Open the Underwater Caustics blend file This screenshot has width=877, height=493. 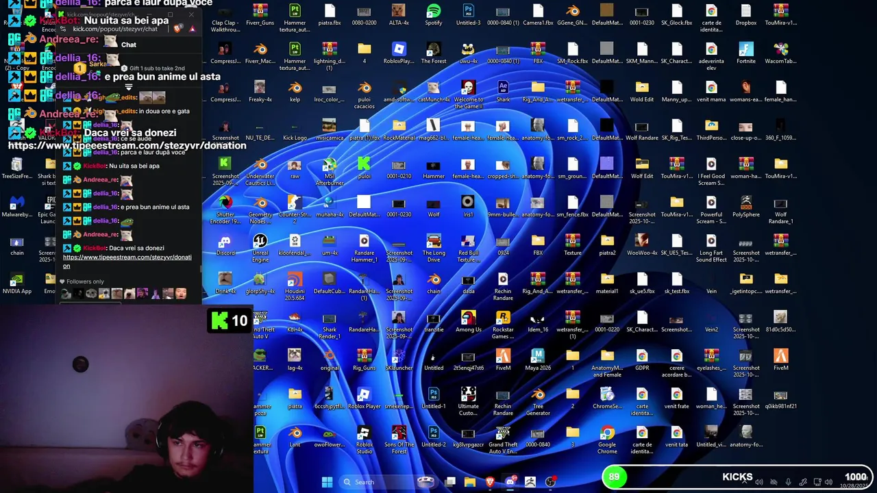coord(260,171)
